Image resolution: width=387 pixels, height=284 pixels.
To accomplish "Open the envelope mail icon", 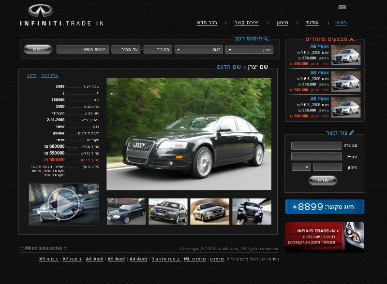I will point(342,7).
